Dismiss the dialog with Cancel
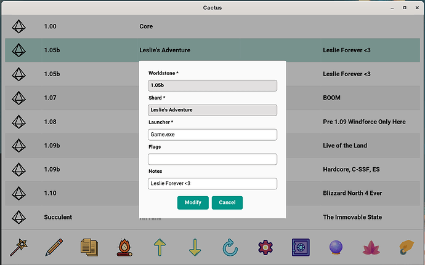425x265 pixels. [x=227, y=203]
